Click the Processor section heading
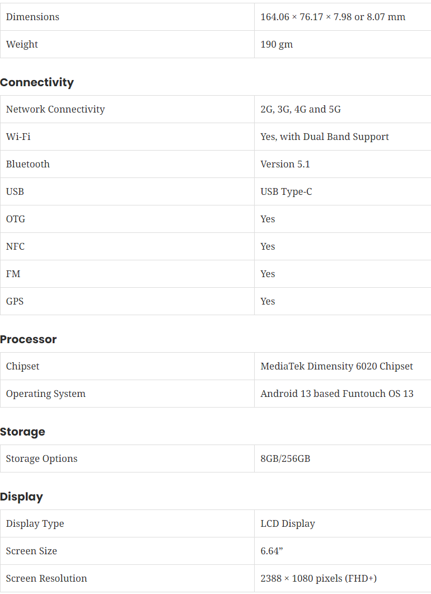 click(x=29, y=339)
